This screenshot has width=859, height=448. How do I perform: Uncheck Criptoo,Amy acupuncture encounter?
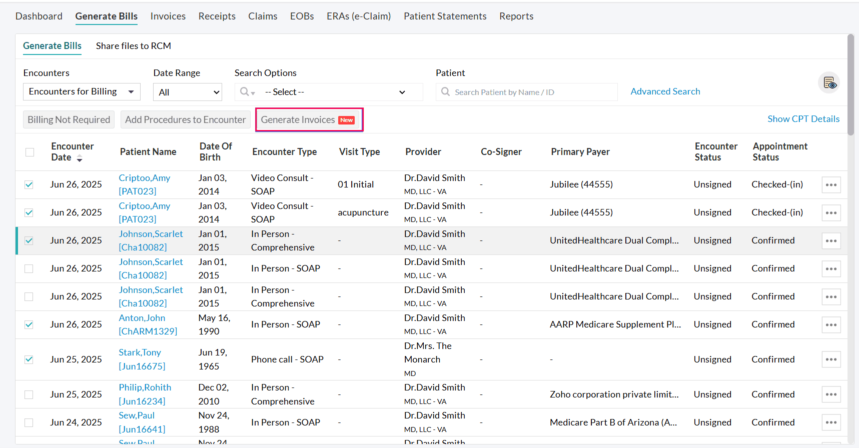[29, 212]
